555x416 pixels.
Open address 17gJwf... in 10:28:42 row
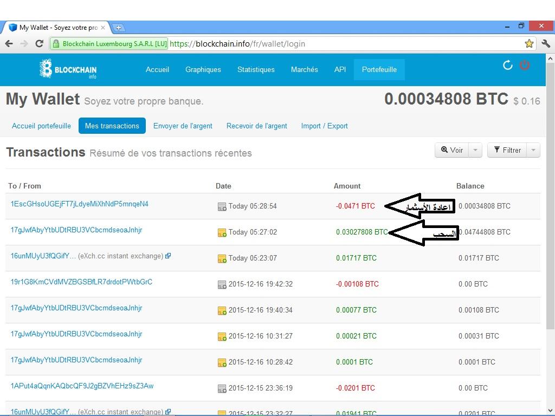[76, 360]
